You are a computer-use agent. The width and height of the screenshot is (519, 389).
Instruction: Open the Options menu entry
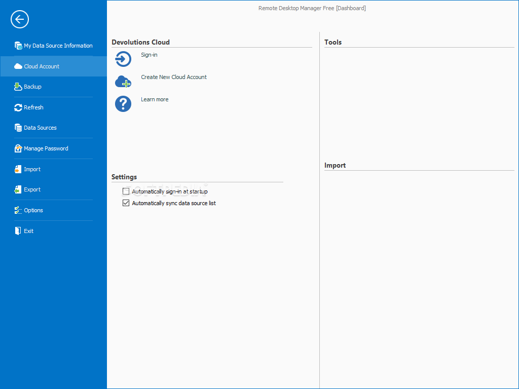(54, 210)
